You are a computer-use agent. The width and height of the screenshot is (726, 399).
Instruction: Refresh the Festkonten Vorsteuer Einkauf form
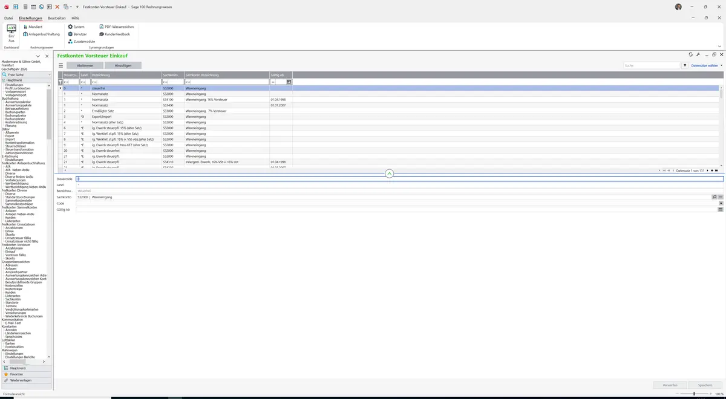[x=690, y=55]
